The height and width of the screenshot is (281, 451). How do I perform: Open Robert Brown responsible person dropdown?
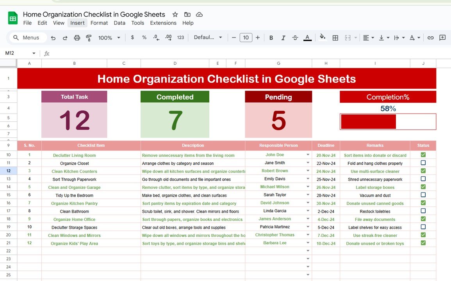(308, 171)
